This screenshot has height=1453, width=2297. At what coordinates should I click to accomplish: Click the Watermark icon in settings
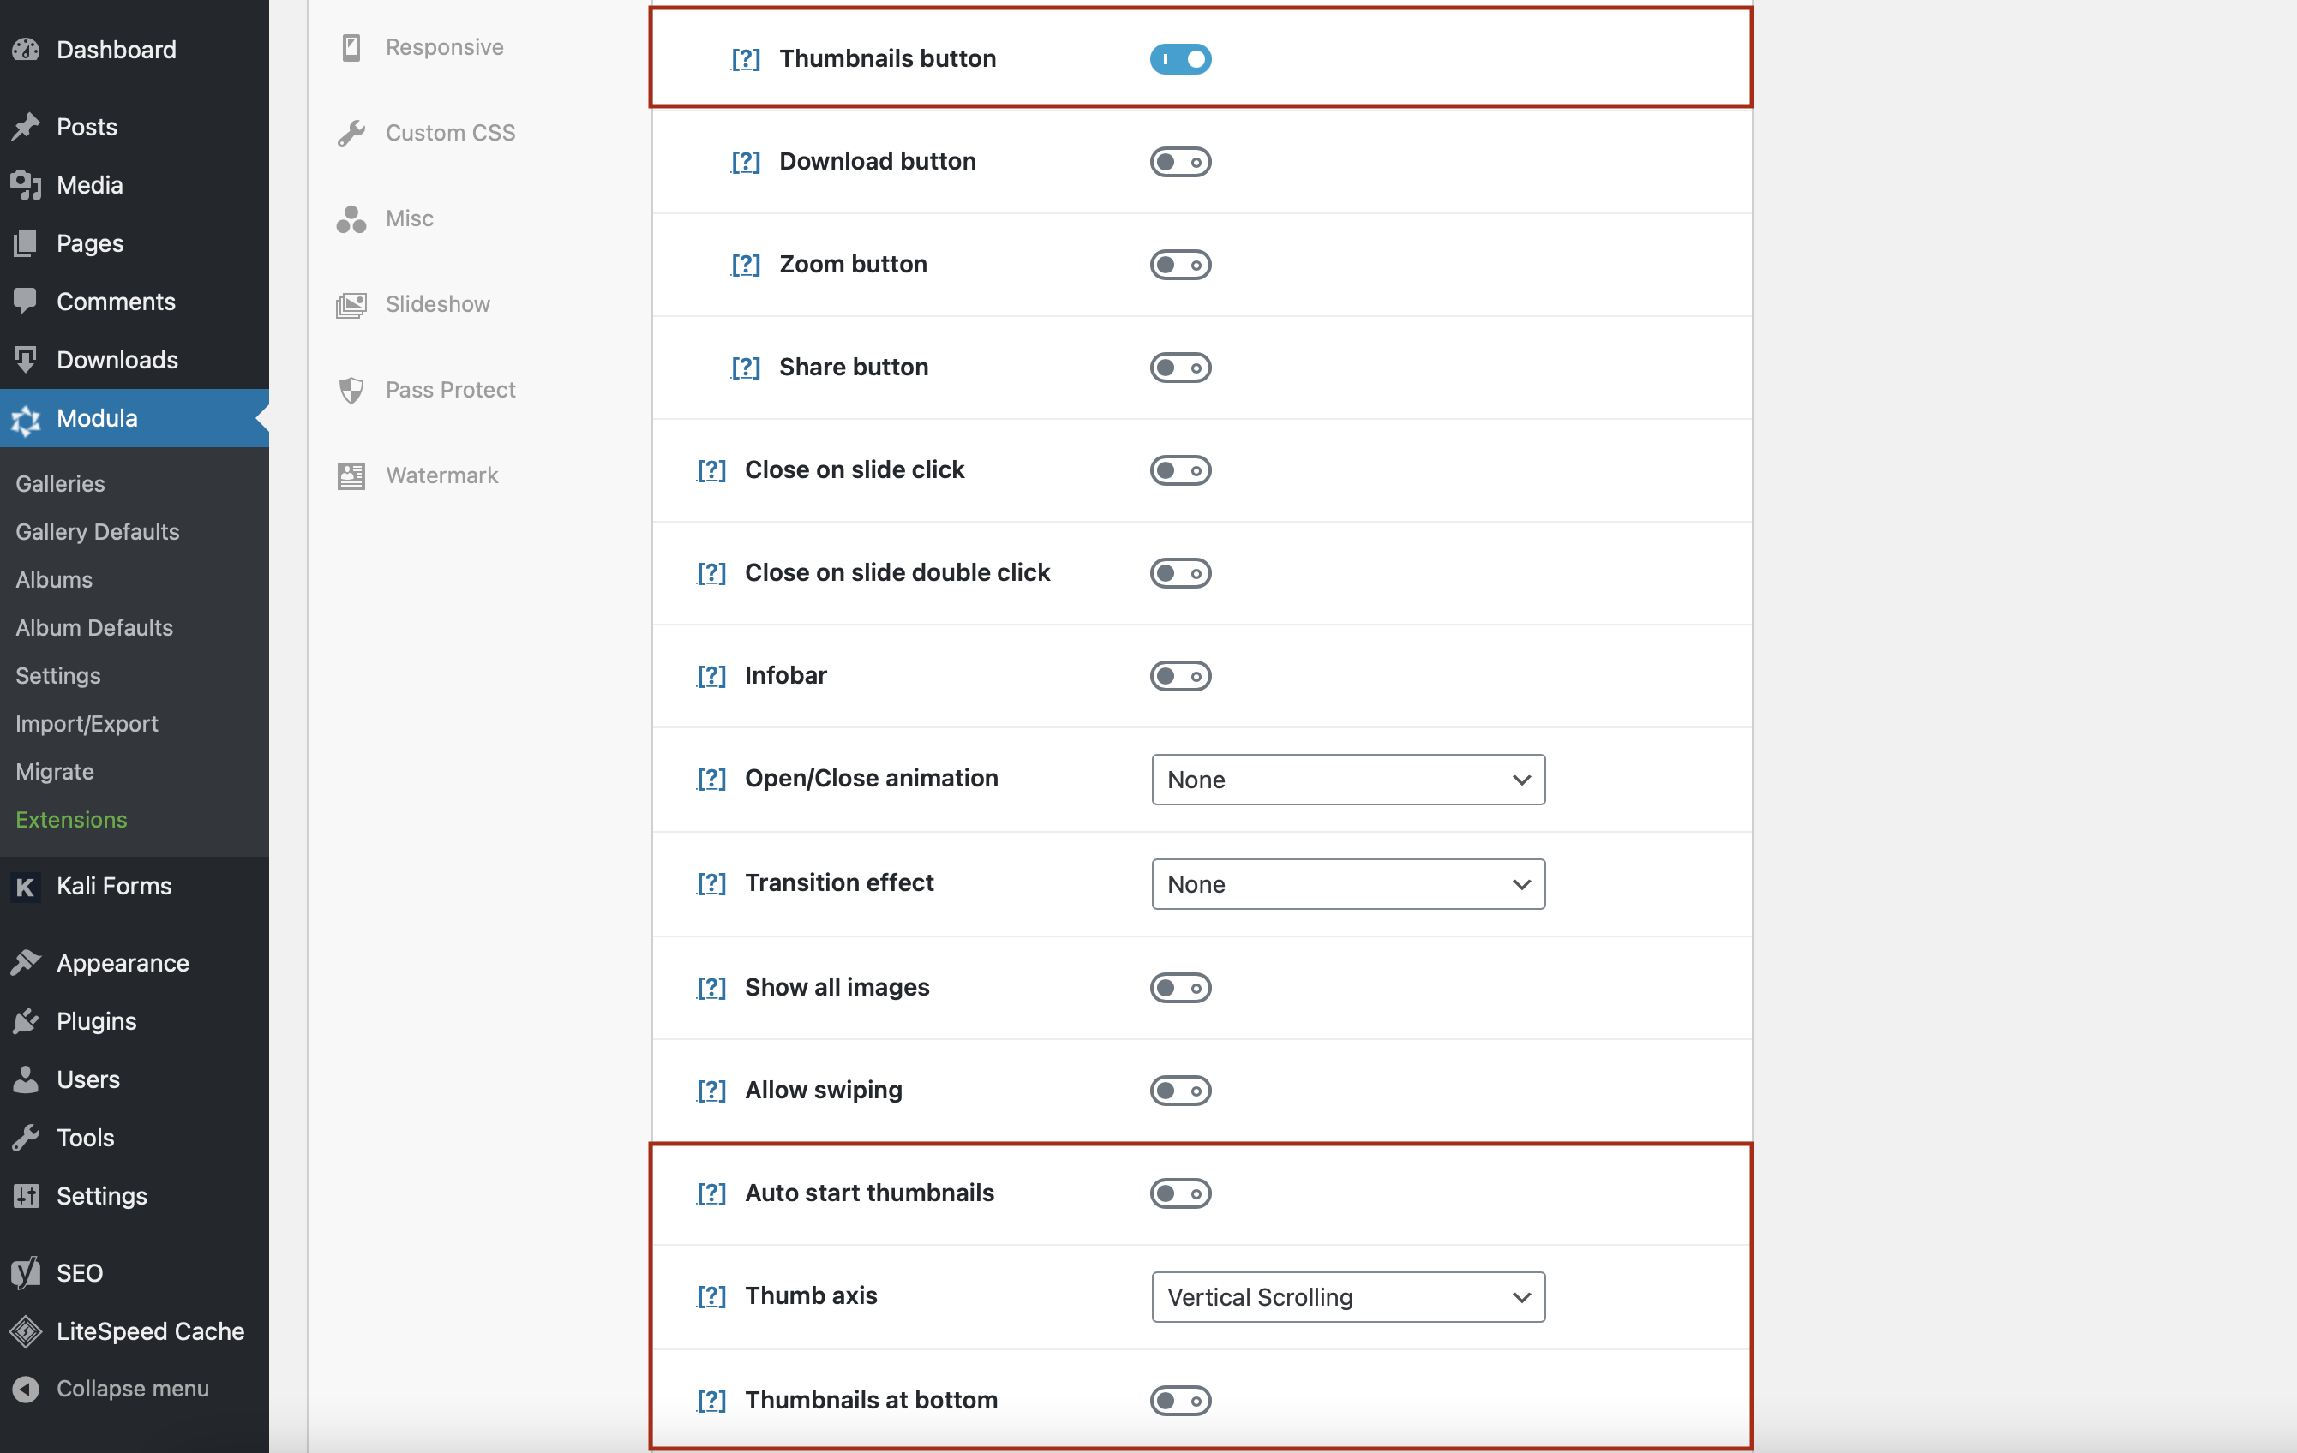point(348,474)
